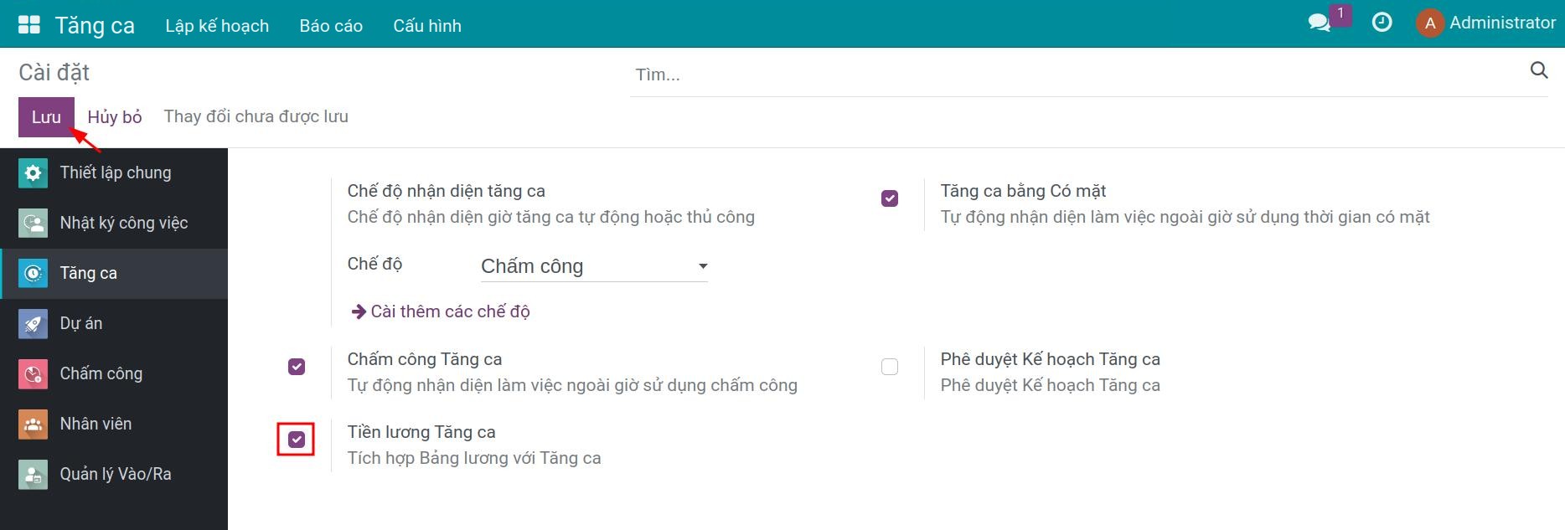
Task: Select Nhật ký công việc settings tab
Action: point(114,224)
